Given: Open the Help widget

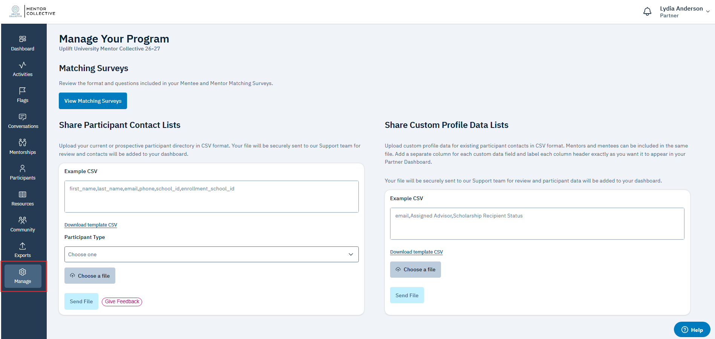Looking at the screenshot, I should [x=692, y=330].
